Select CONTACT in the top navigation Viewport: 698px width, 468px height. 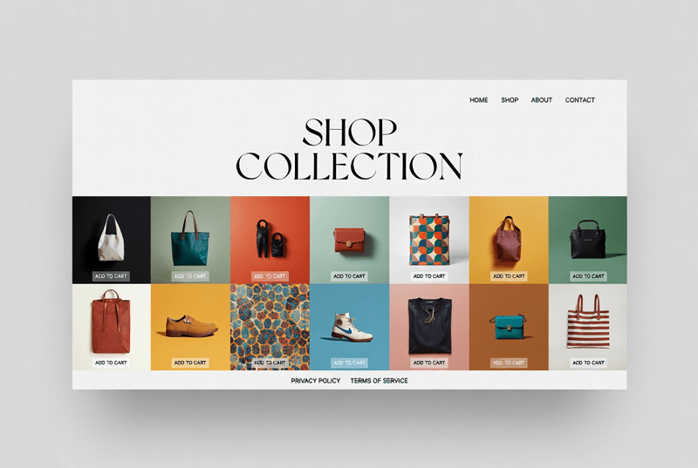click(579, 100)
